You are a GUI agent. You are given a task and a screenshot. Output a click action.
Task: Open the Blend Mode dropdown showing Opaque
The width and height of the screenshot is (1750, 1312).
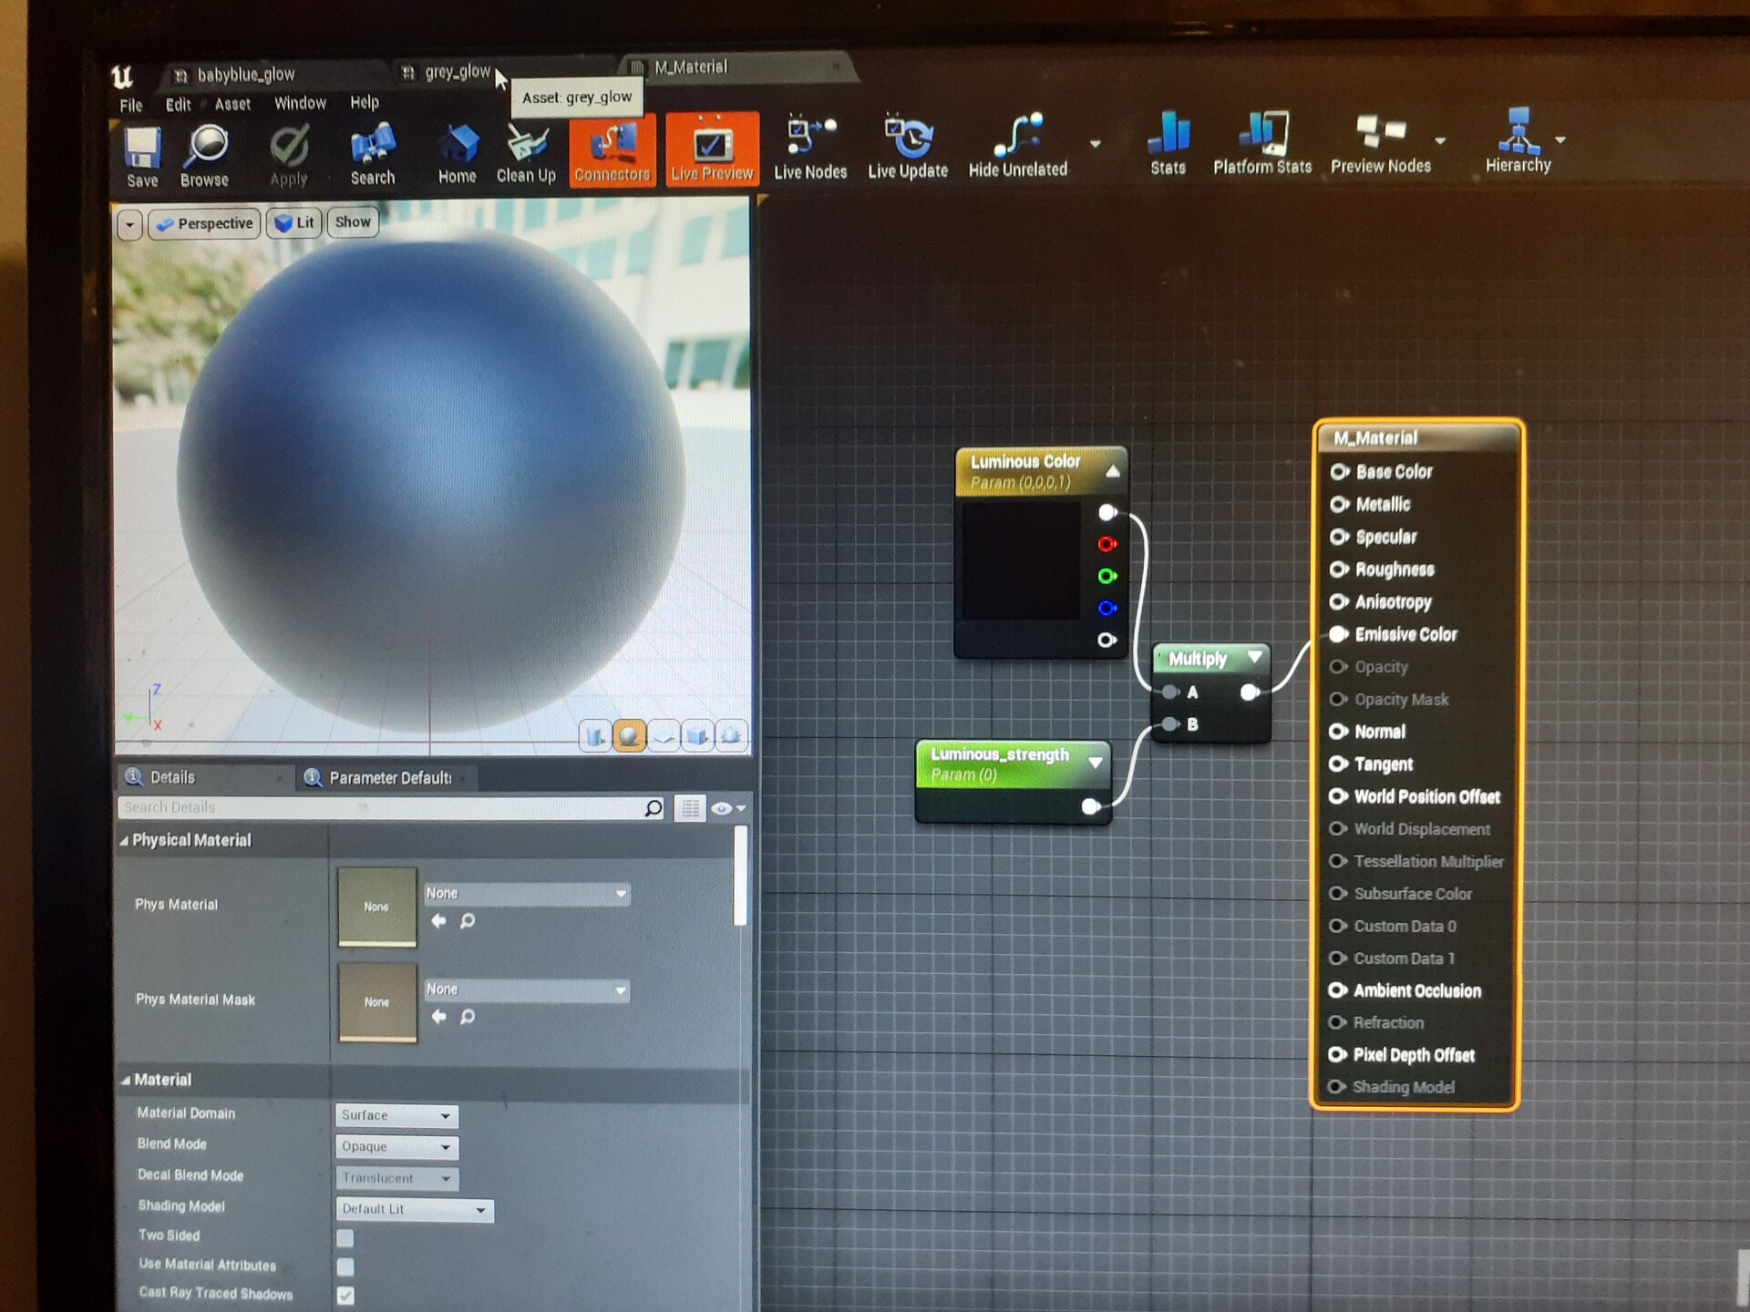coord(396,1147)
